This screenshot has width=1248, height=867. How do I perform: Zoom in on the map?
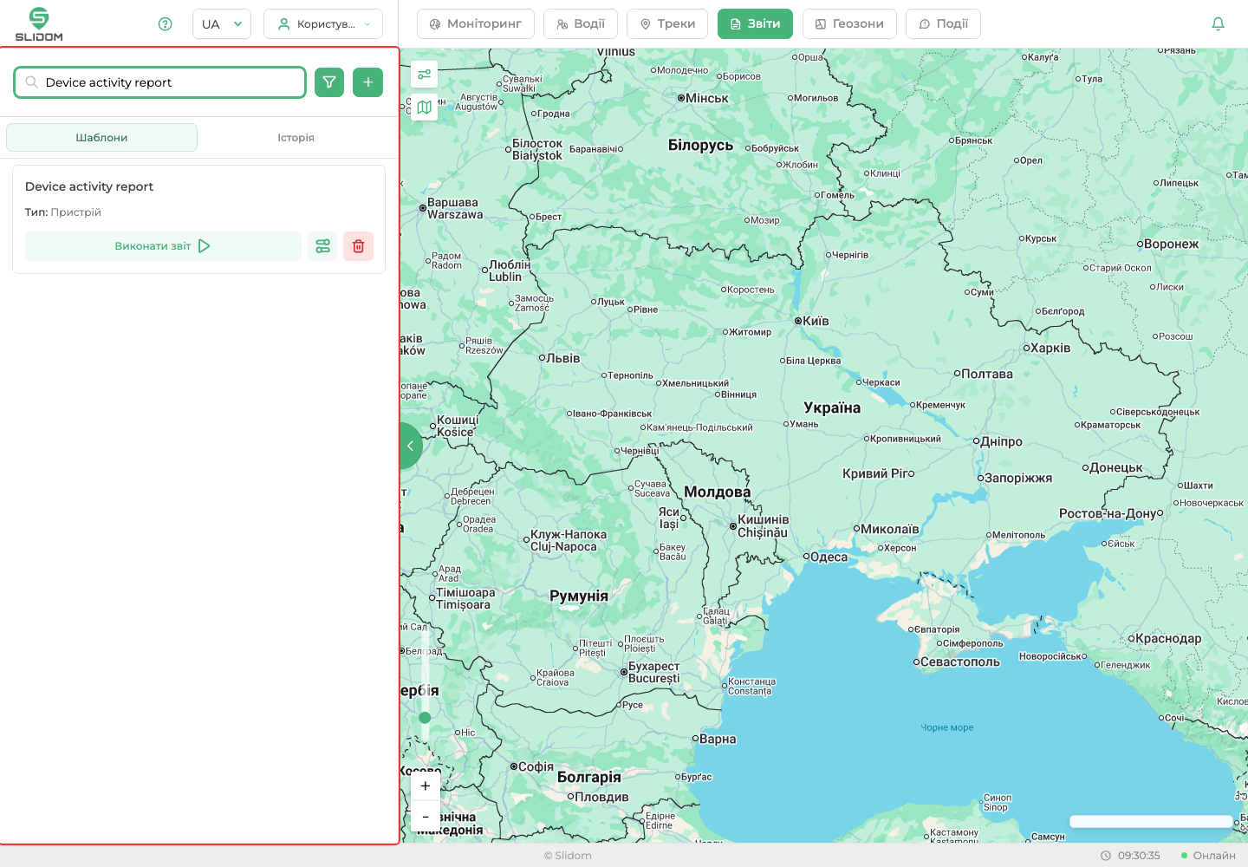coord(426,786)
